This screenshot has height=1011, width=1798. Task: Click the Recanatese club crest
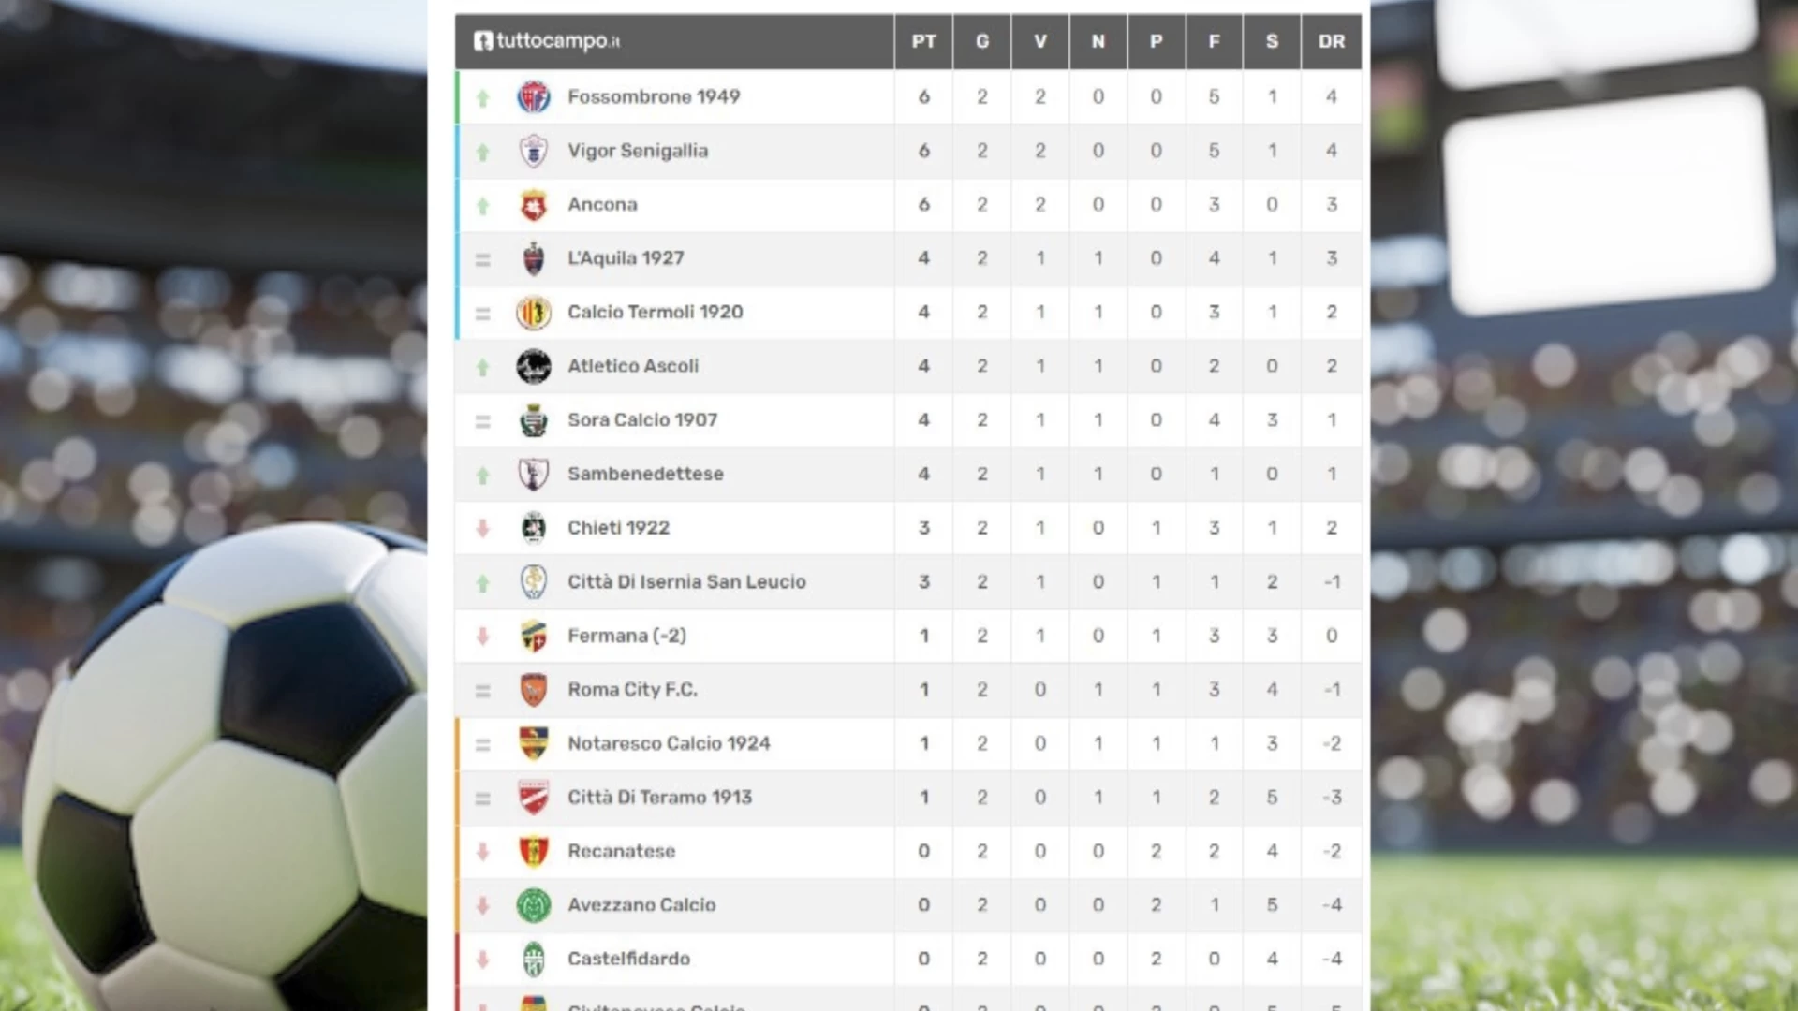coord(534,851)
